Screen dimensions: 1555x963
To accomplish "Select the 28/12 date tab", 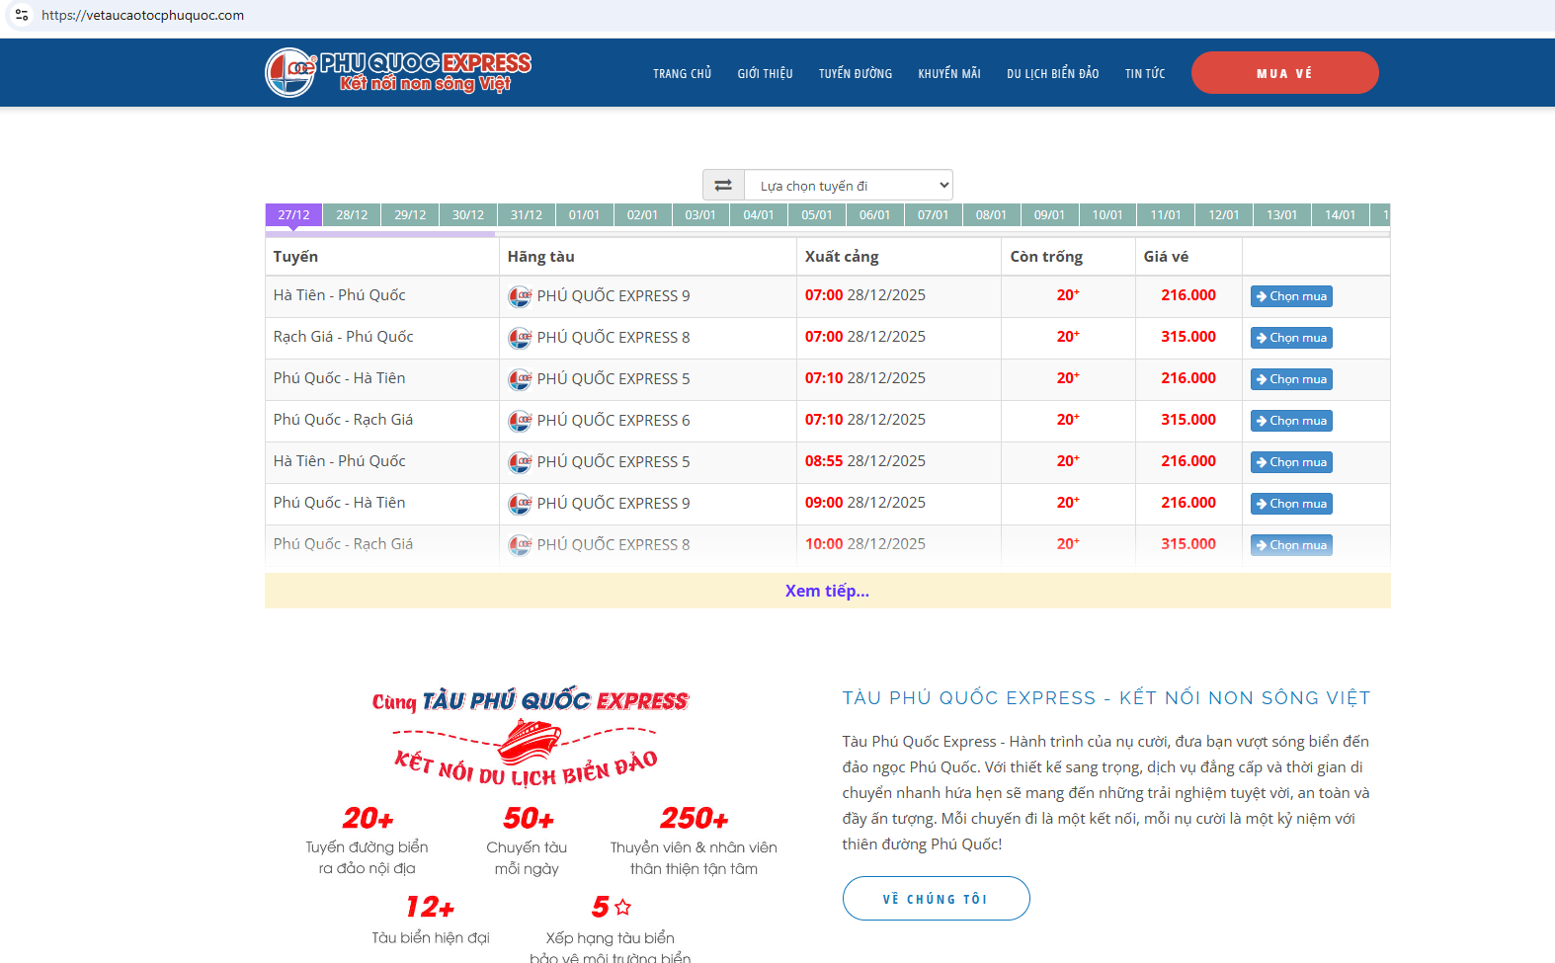I will pos(352,215).
